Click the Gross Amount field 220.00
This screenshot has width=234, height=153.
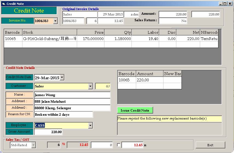(x=48, y=132)
